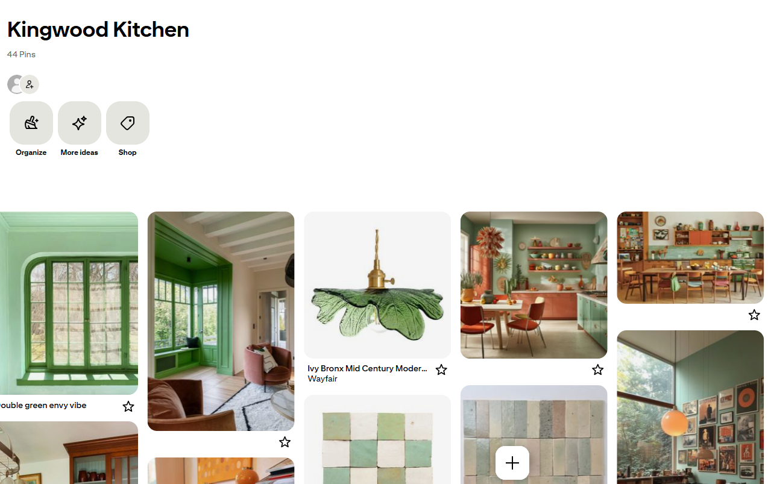Open the Shop tag button
Image resolution: width=768 pixels, height=484 pixels.
click(128, 123)
